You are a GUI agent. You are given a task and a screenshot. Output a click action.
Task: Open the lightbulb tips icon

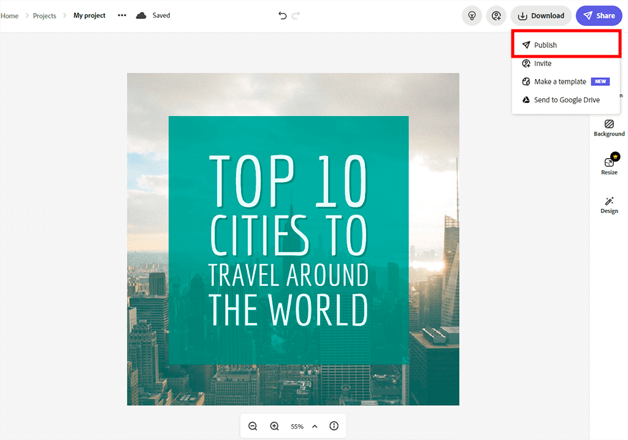click(x=472, y=15)
